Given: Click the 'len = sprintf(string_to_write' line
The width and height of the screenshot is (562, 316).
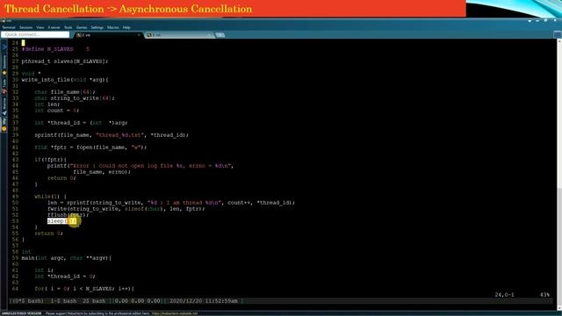Looking at the screenshot, I should tap(171, 203).
